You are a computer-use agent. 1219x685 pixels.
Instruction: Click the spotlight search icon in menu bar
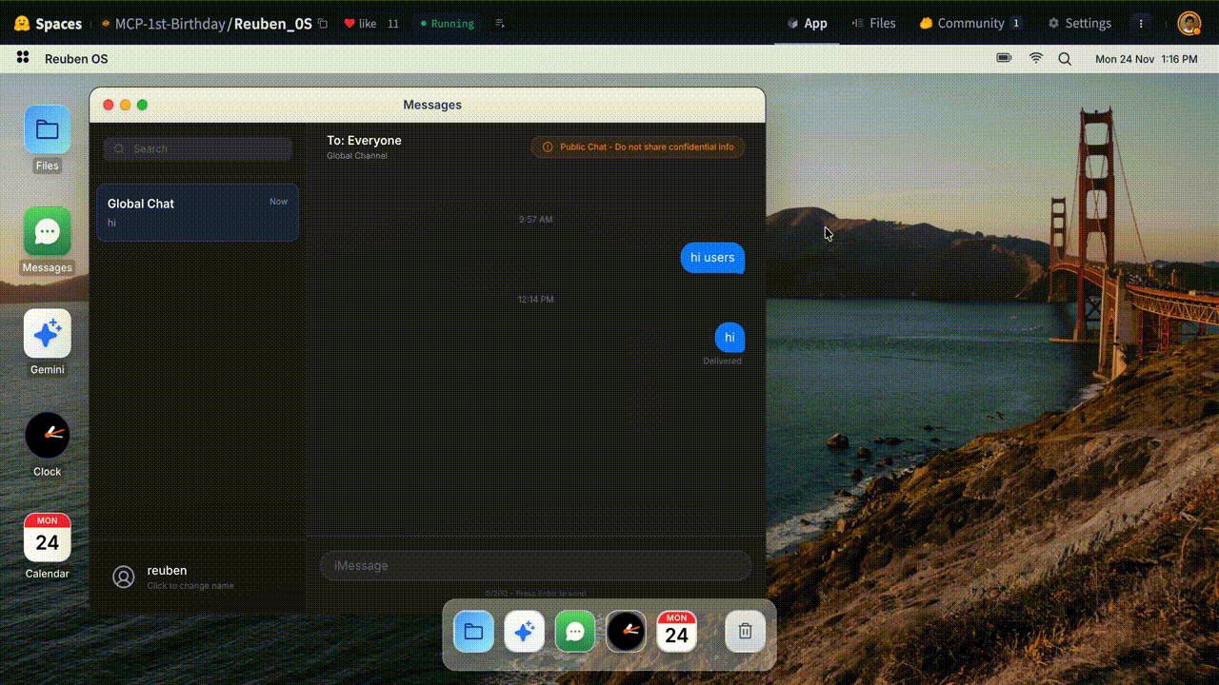pos(1065,59)
